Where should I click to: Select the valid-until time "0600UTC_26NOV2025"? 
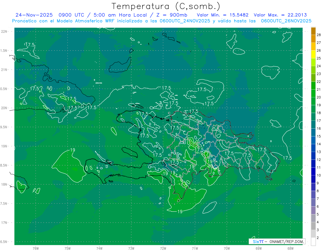[286, 21]
